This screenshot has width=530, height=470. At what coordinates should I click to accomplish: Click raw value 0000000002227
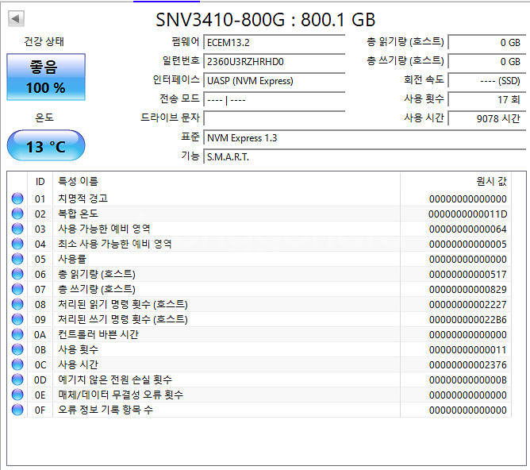(x=468, y=305)
